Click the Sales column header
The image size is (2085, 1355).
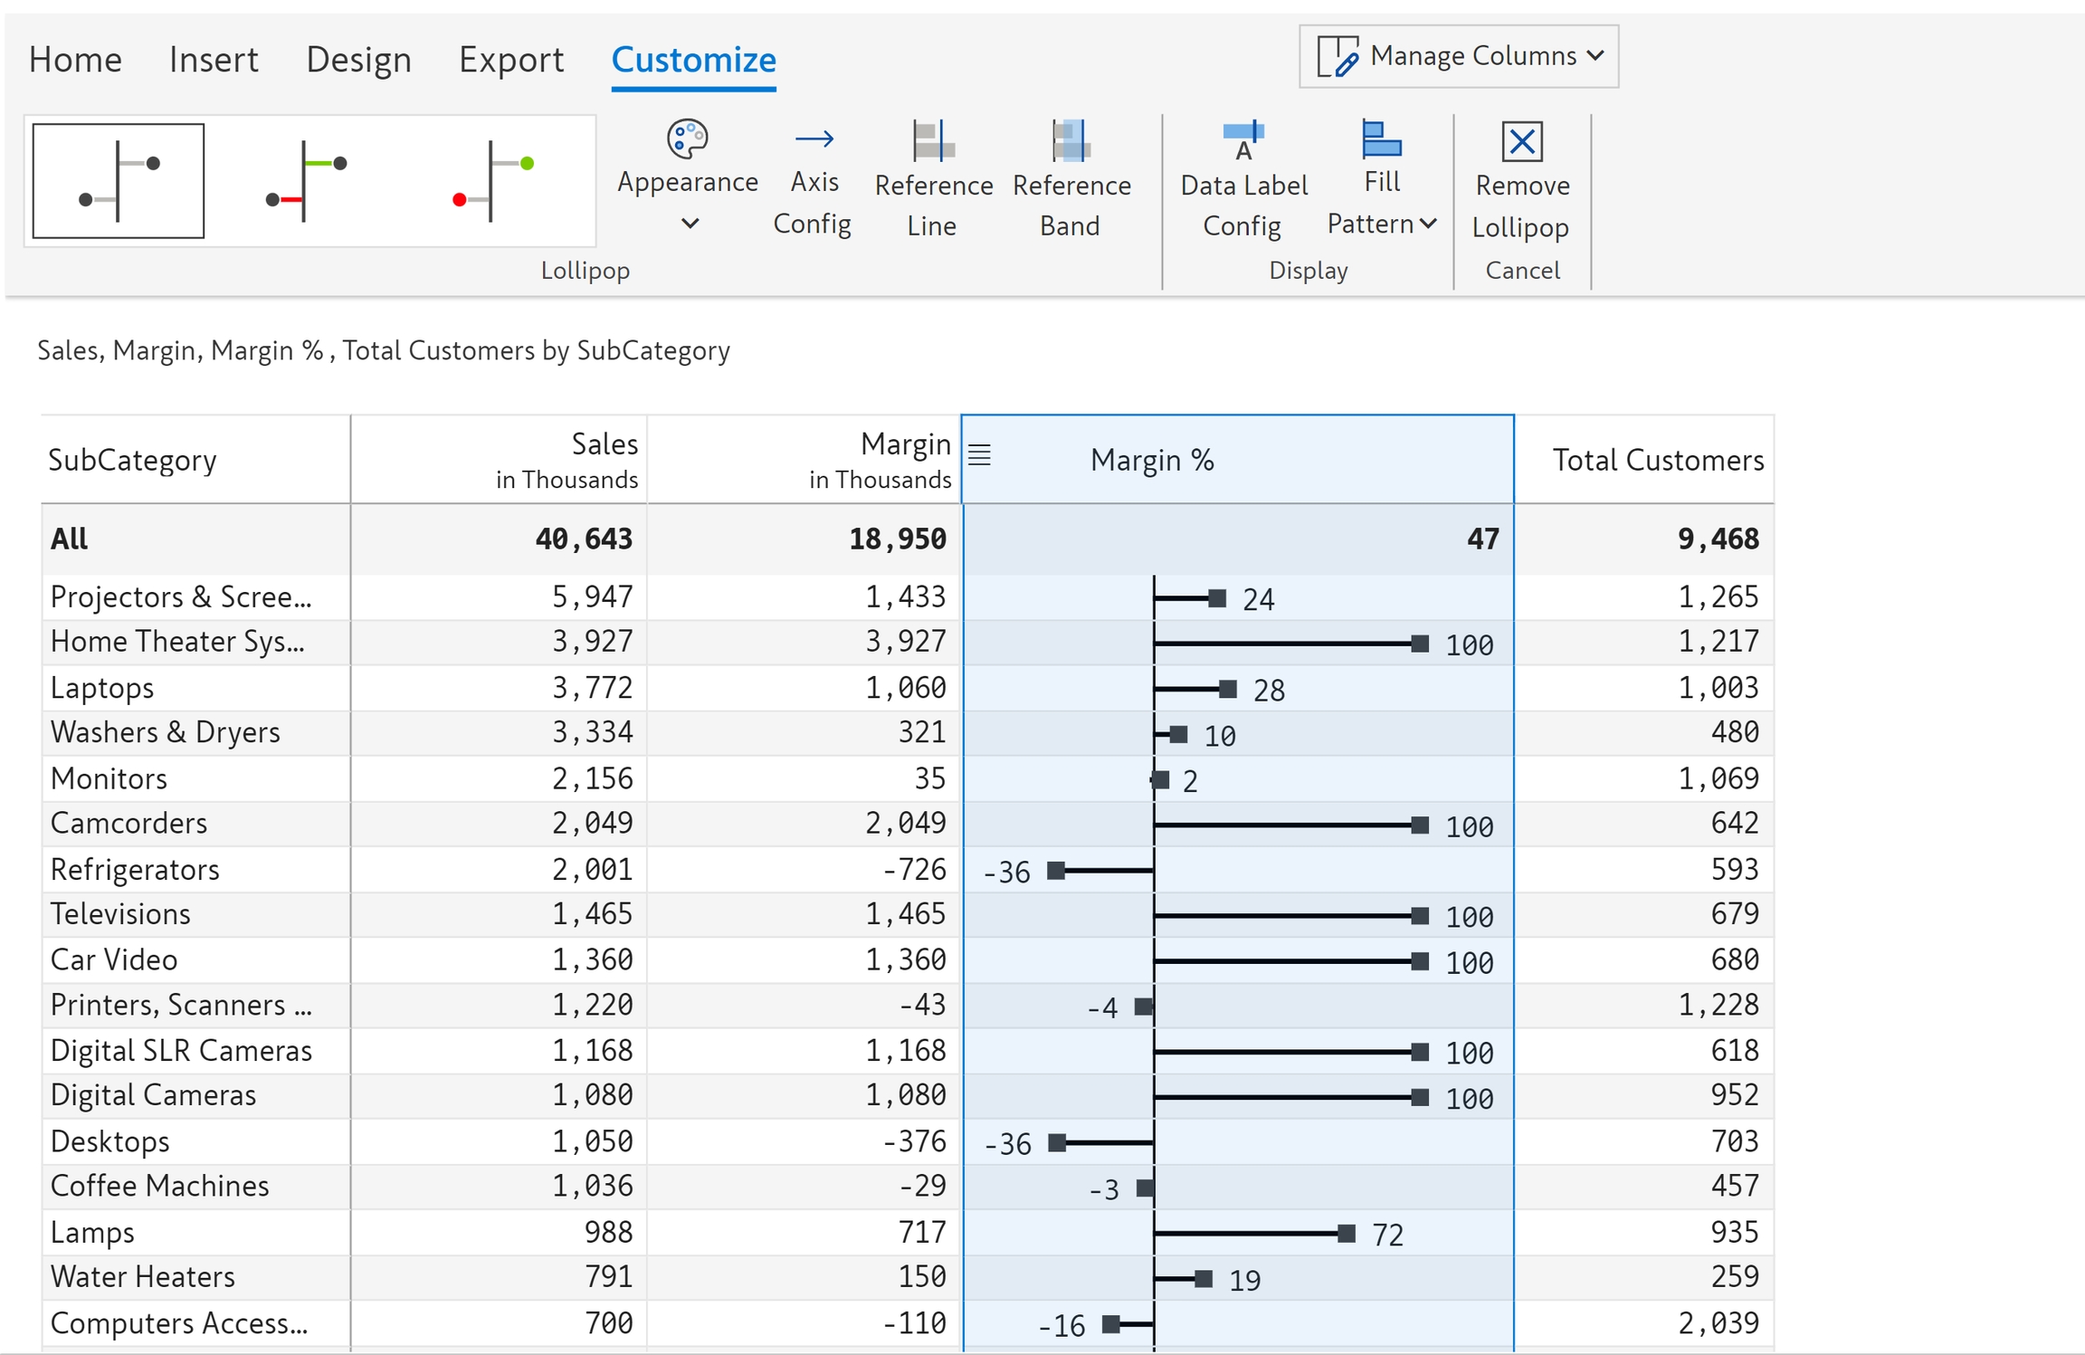[x=605, y=444]
